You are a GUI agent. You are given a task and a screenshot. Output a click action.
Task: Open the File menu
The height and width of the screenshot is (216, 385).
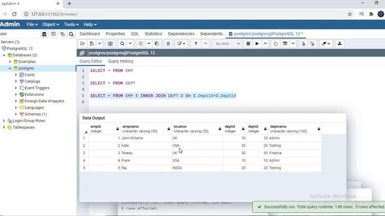[32, 25]
